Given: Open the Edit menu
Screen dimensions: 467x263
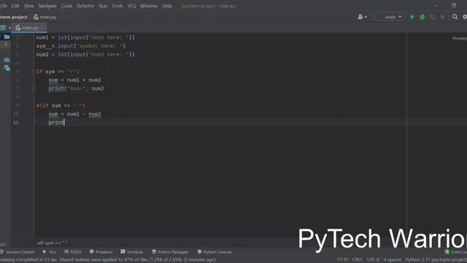Looking at the screenshot, I should pos(15,6).
